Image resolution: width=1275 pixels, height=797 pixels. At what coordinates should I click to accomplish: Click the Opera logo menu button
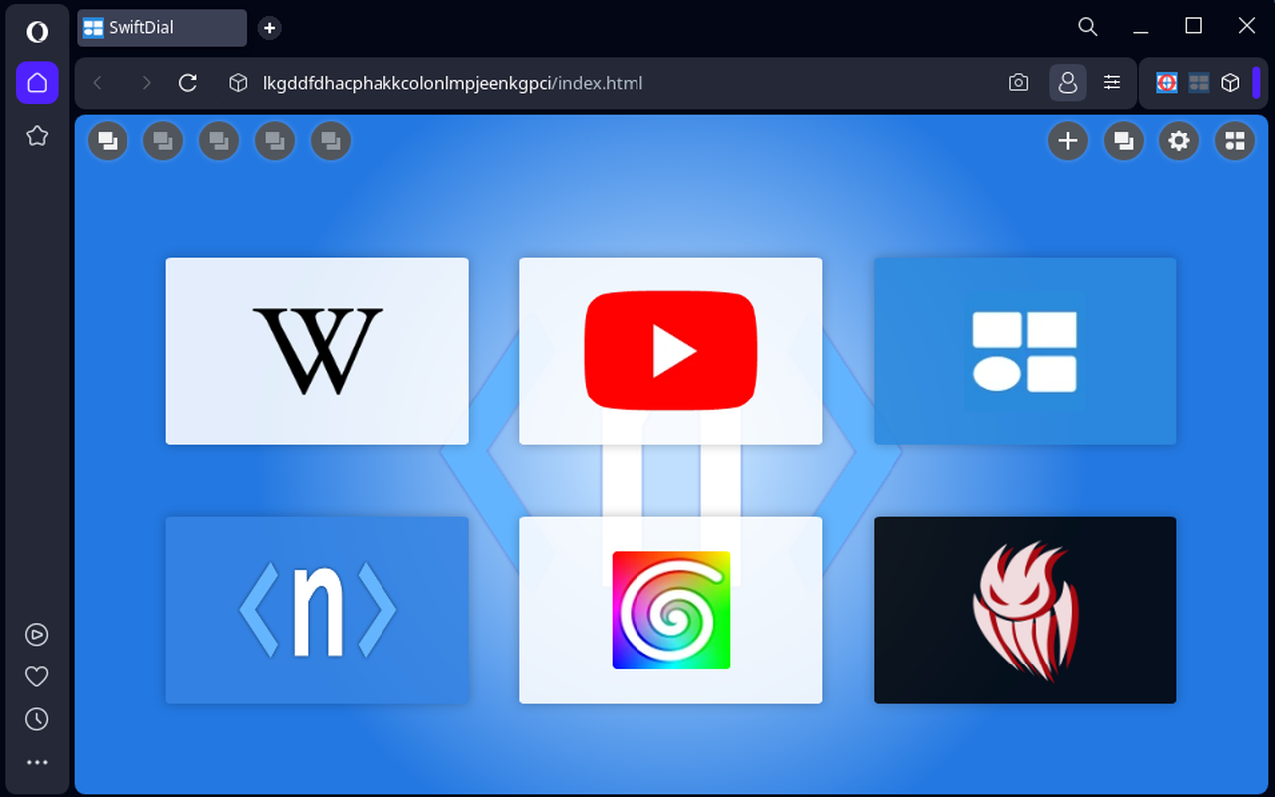37,32
